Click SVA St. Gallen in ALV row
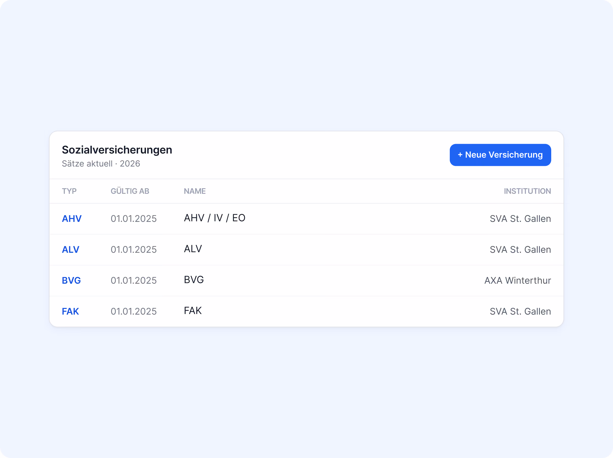The image size is (613, 458). (520, 250)
